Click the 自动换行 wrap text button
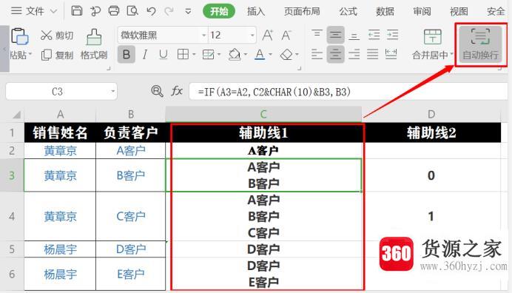This screenshot has height=293, width=512. (480, 44)
